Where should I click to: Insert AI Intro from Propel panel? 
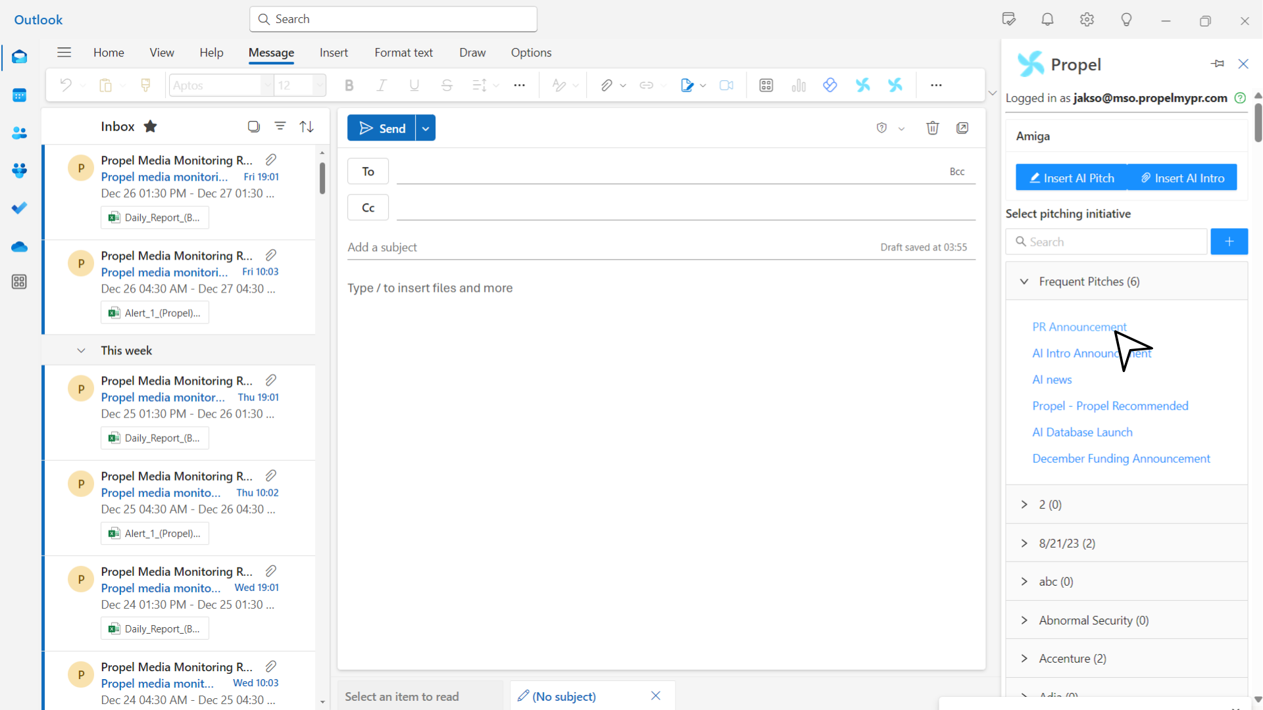click(1182, 178)
